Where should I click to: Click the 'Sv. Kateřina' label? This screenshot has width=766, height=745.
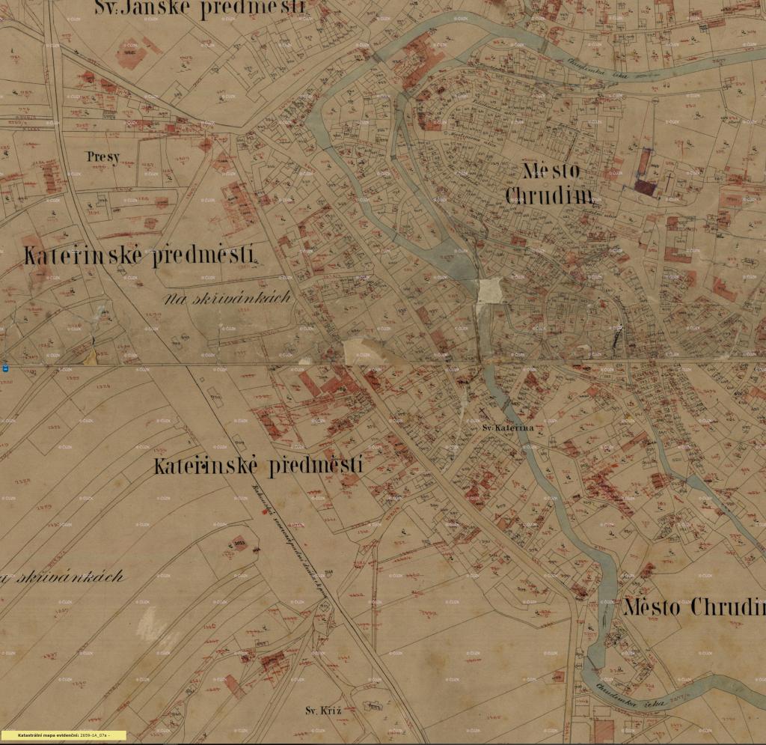click(x=508, y=427)
